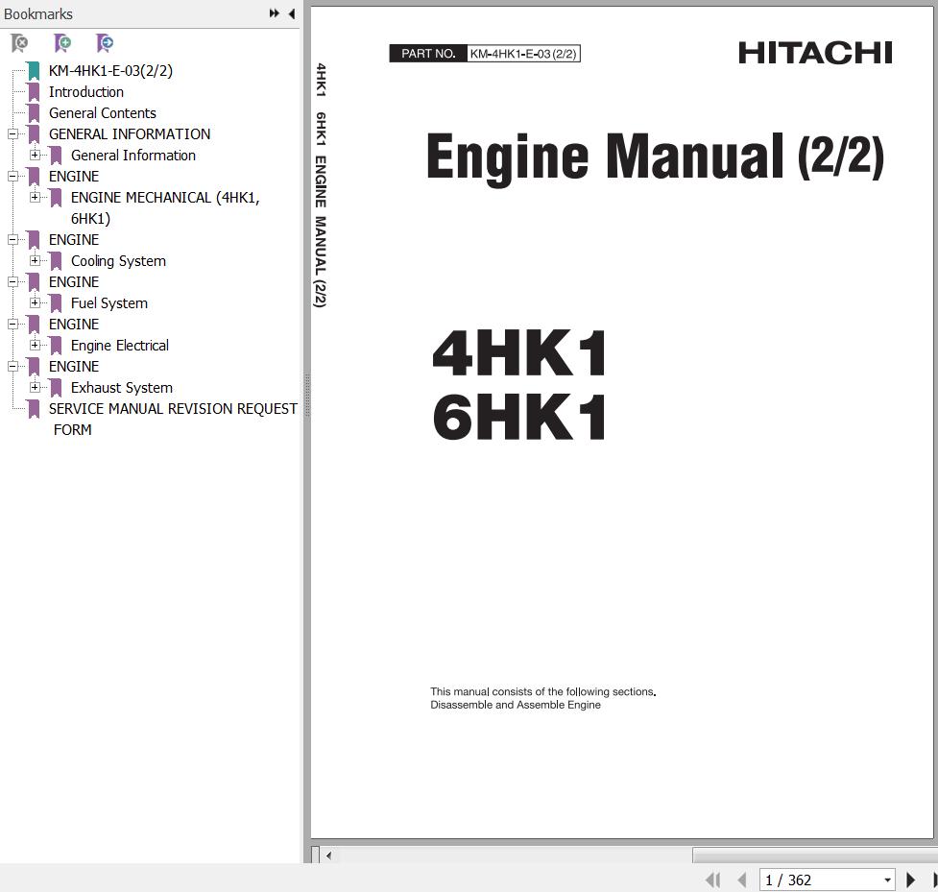The height and width of the screenshot is (892, 938).
Task: Click the SERVICE MANUAL bookmark's purple icon
Action: coord(34,409)
